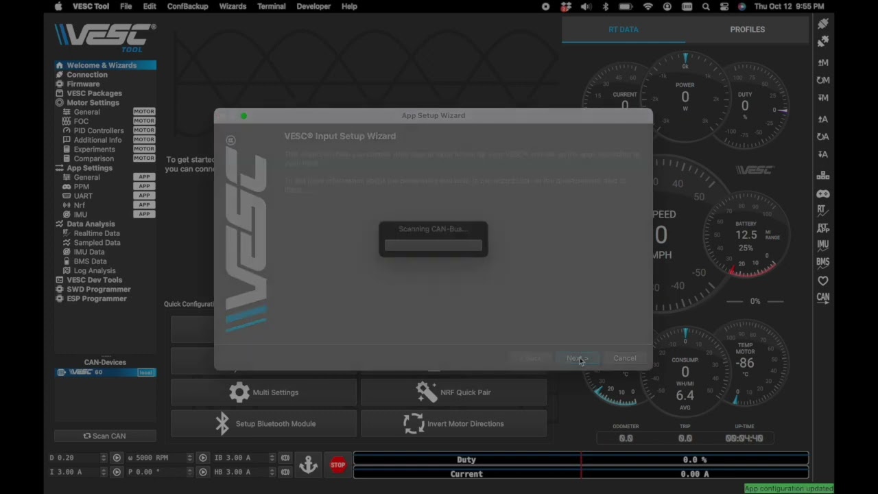Screen dimensions: 878x494
Task: Apply brake current button next to IB 3.00 A
Action: point(285,458)
